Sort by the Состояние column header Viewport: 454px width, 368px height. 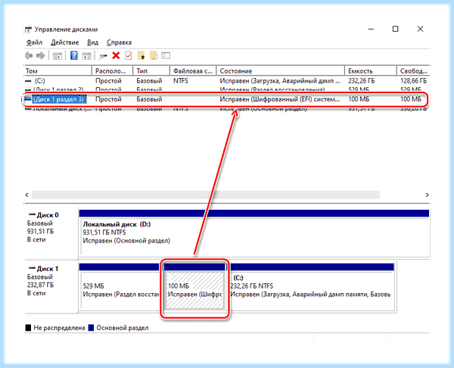[x=281, y=70]
